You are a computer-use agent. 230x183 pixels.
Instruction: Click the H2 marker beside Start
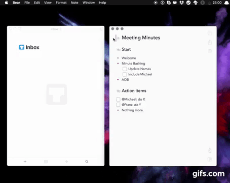(119, 50)
